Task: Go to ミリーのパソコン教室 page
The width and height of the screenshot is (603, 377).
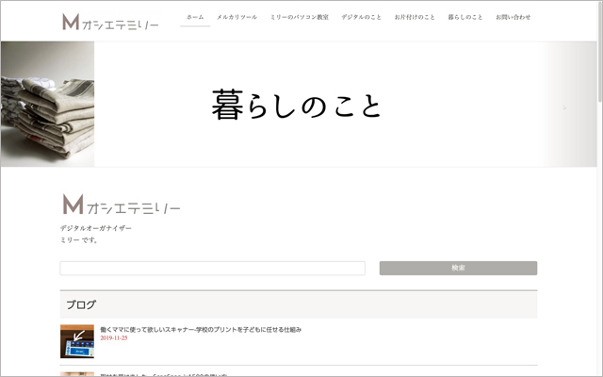Action: point(300,17)
